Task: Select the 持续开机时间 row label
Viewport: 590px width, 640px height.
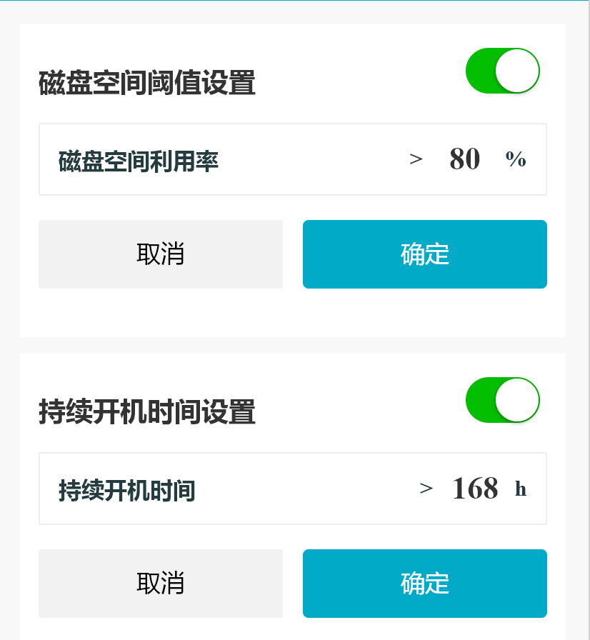Action: (127, 491)
